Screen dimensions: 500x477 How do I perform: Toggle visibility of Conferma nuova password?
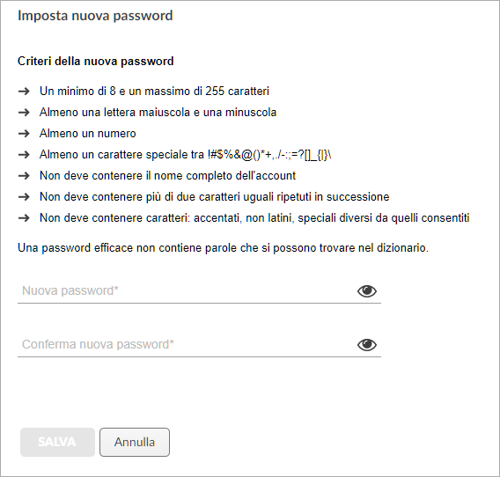tap(367, 344)
